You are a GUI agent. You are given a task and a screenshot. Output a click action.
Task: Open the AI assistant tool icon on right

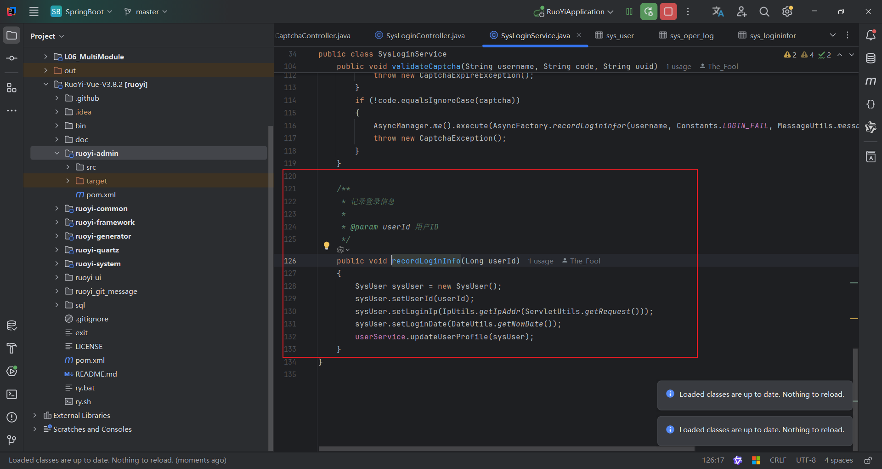point(871,127)
